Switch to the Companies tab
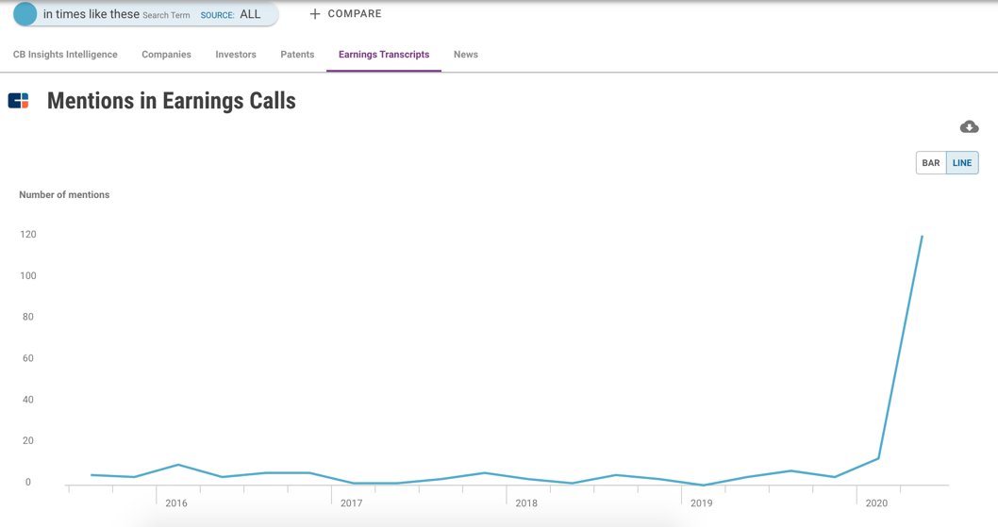This screenshot has height=527, width=998. 166,55
